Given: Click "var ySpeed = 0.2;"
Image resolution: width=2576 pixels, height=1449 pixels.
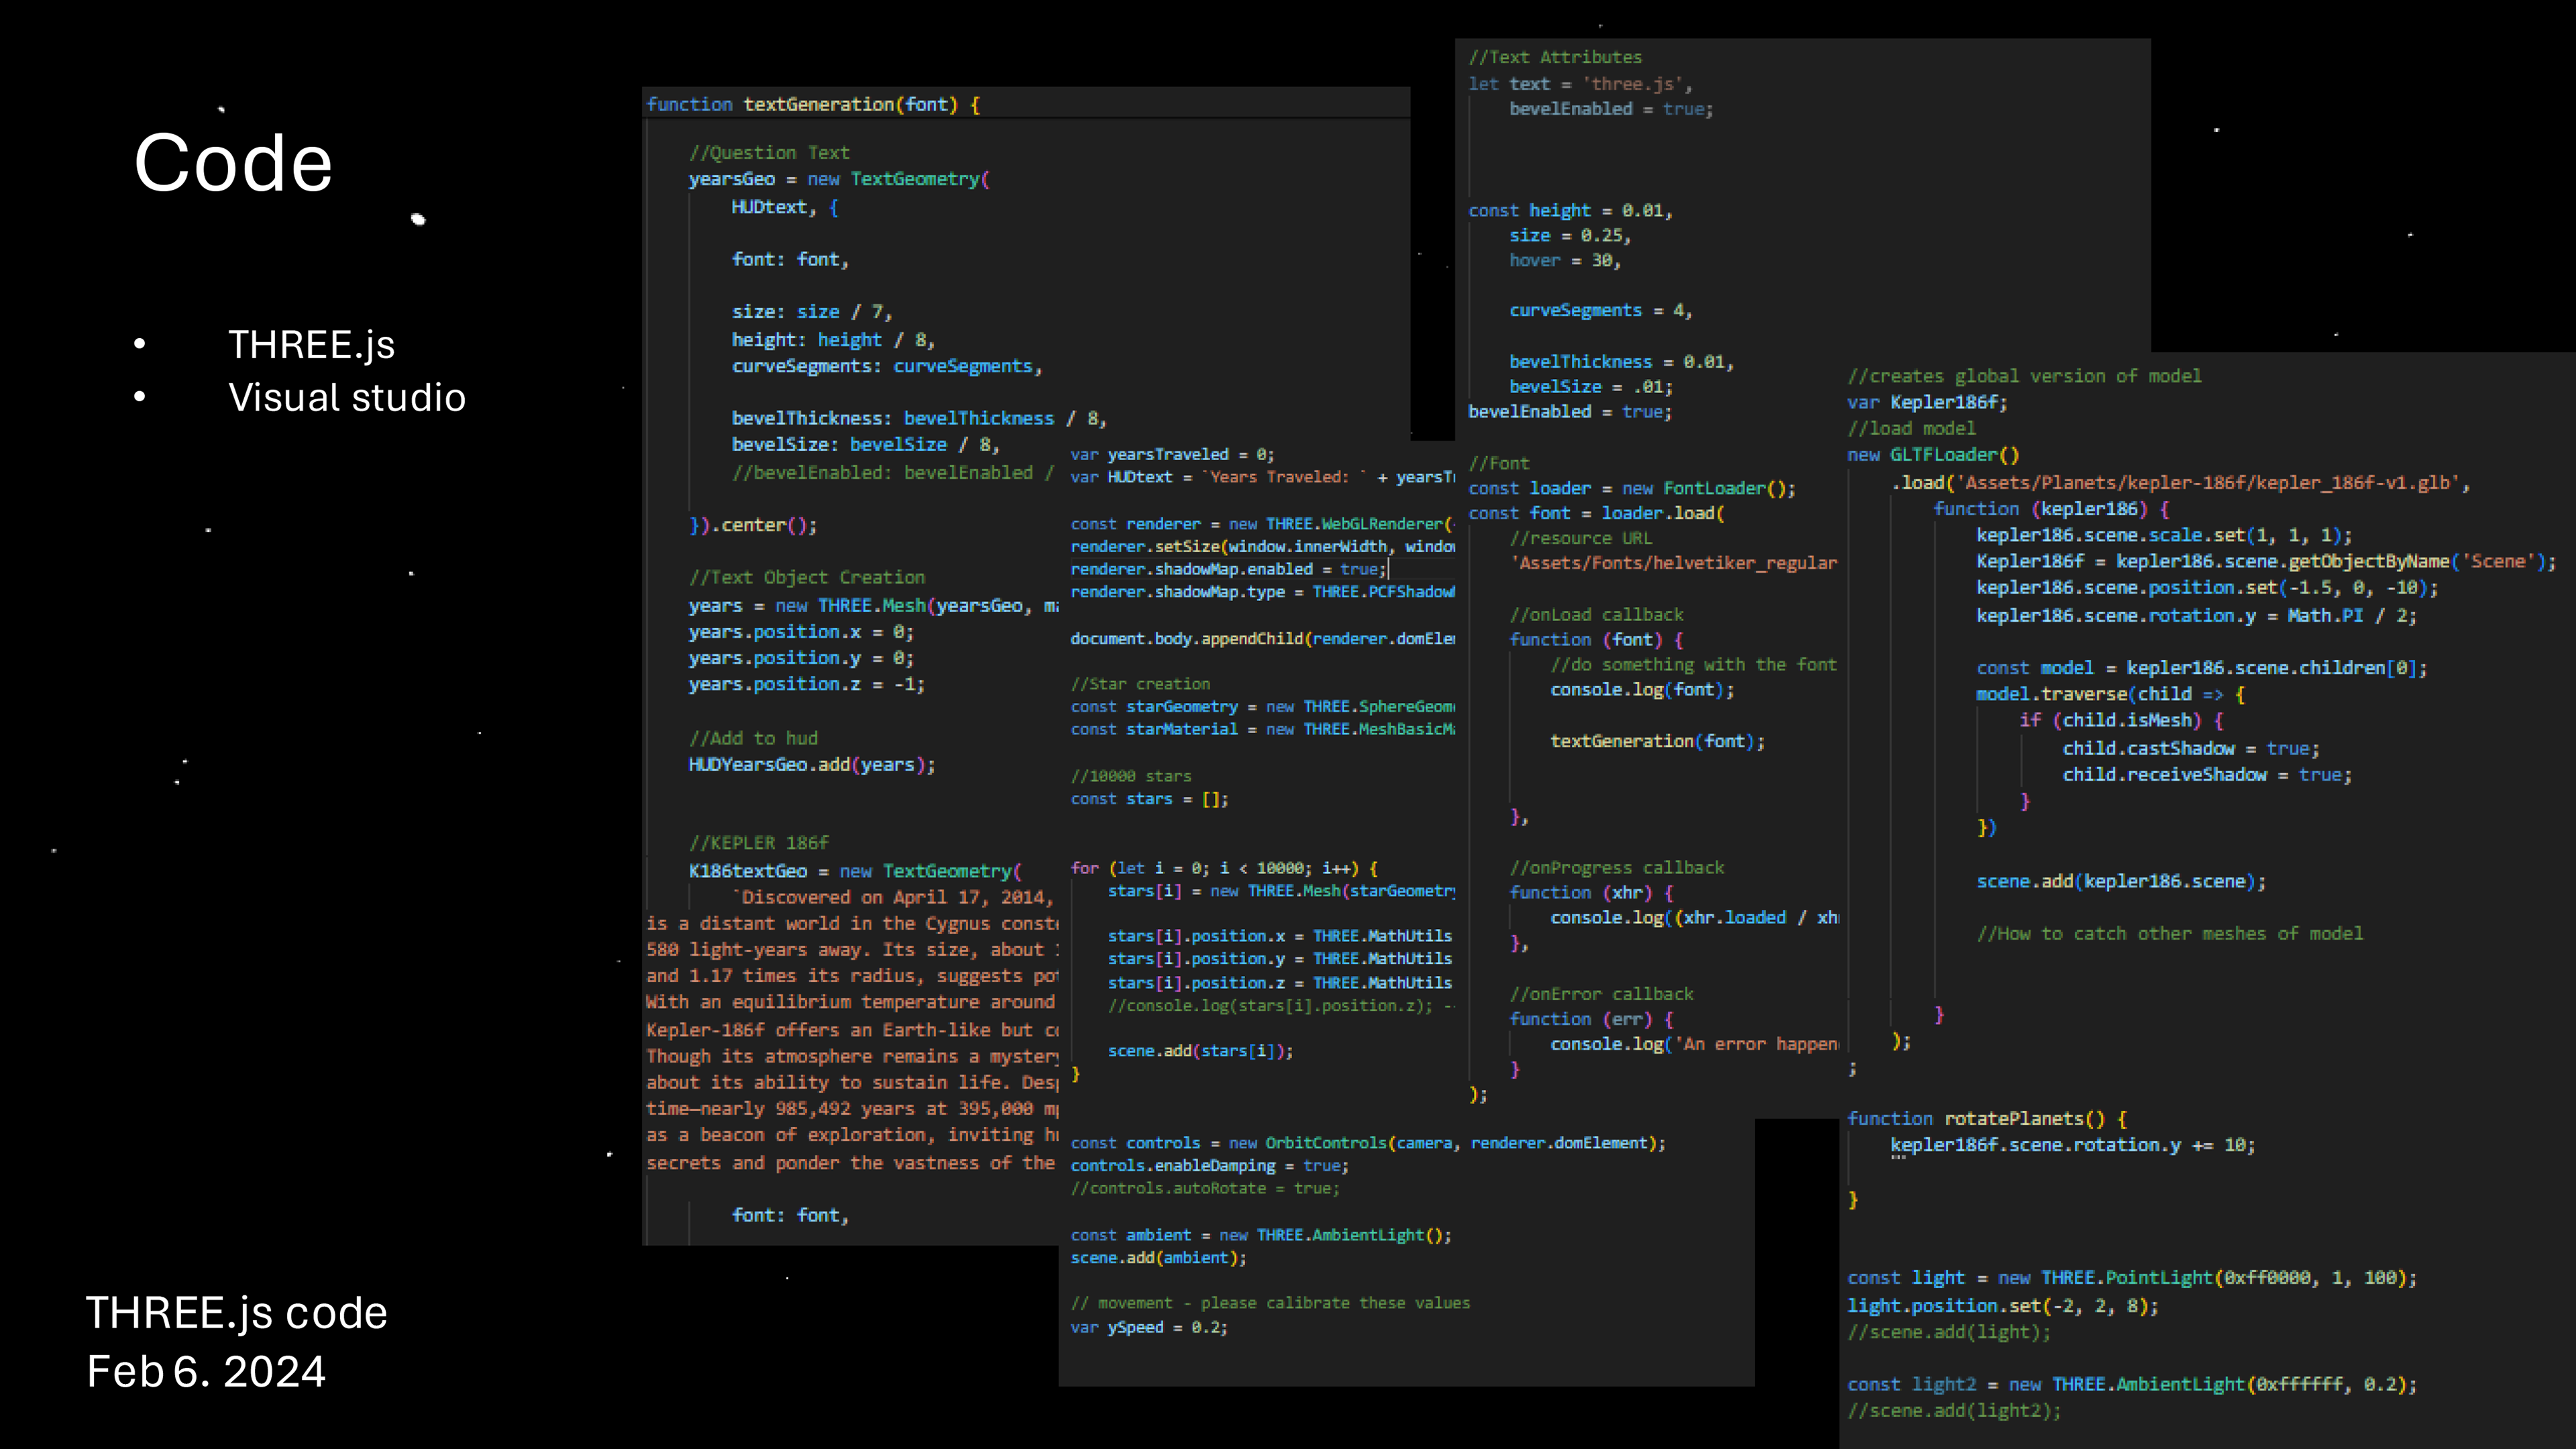Looking at the screenshot, I should coord(1149,1327).
